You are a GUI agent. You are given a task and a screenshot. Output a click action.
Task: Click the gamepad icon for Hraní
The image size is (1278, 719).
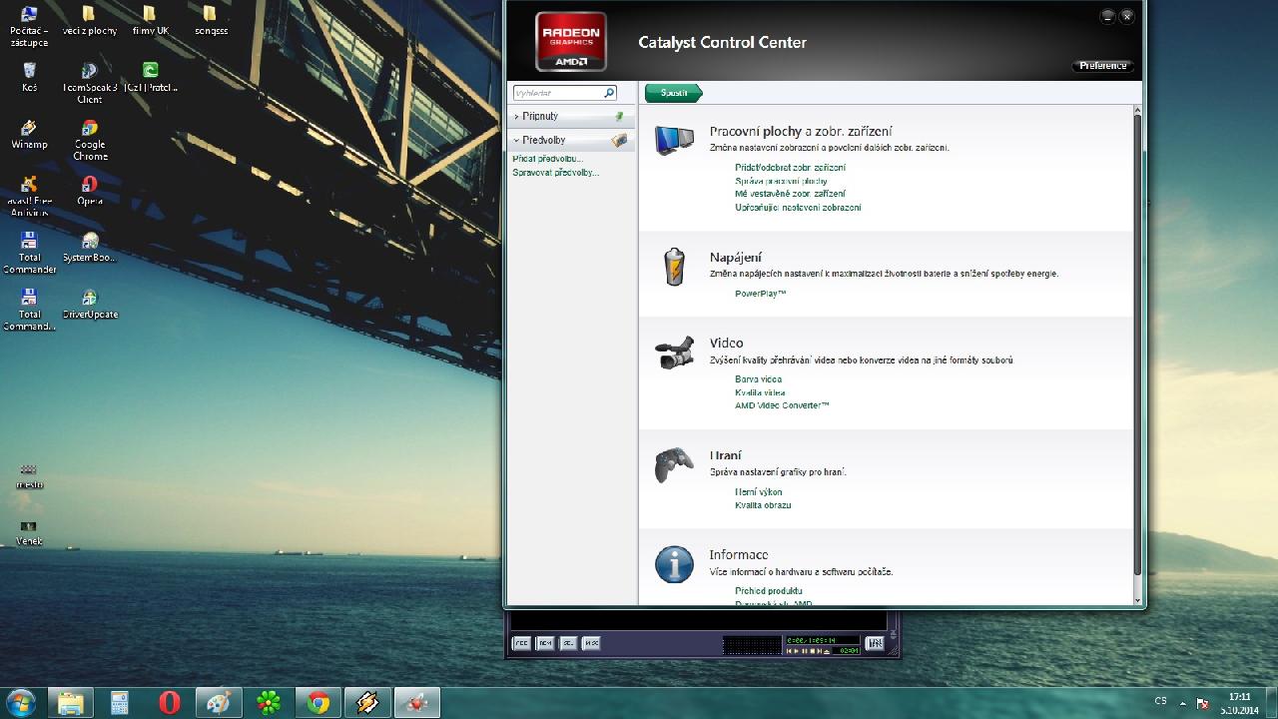coord(674,465)
